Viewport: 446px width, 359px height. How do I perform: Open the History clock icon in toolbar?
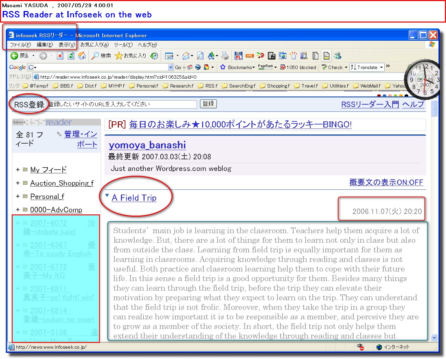[x=154, y=56]
